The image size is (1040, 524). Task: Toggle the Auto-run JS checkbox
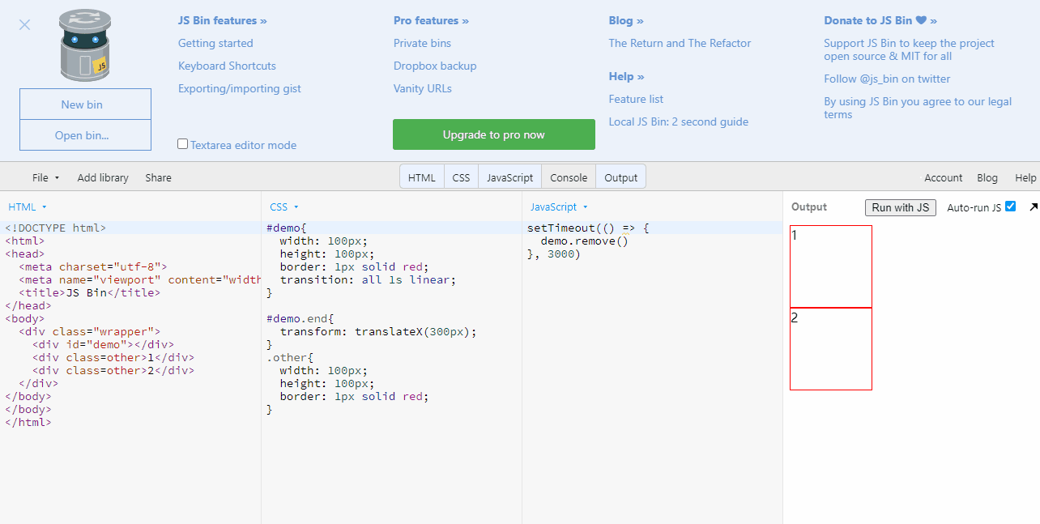pyautogui.click(x=1010, y=207)
